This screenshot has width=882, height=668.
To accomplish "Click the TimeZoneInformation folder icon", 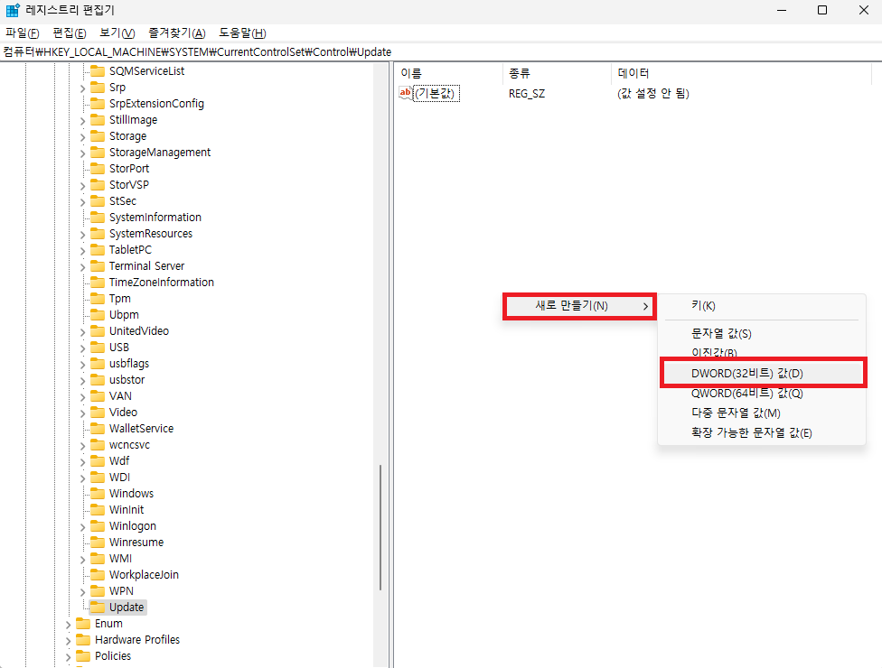I will pyautogui.click(x=98, y=282).
